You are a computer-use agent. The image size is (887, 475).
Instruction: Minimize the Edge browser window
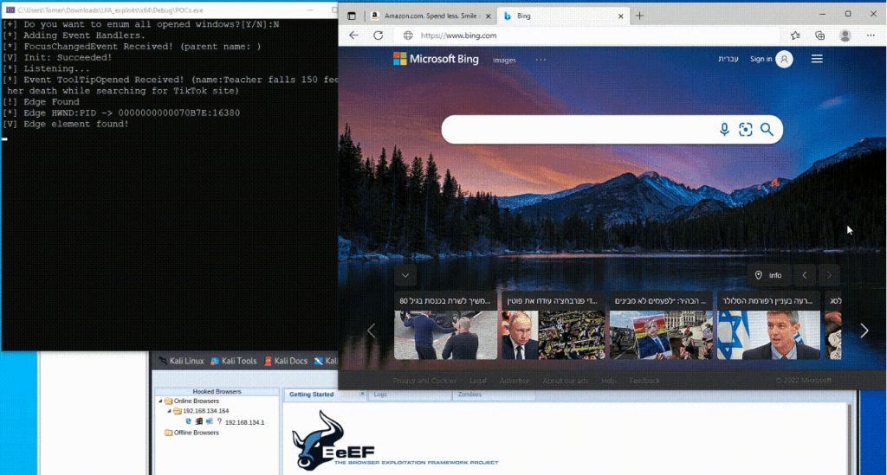pos(823,14)
